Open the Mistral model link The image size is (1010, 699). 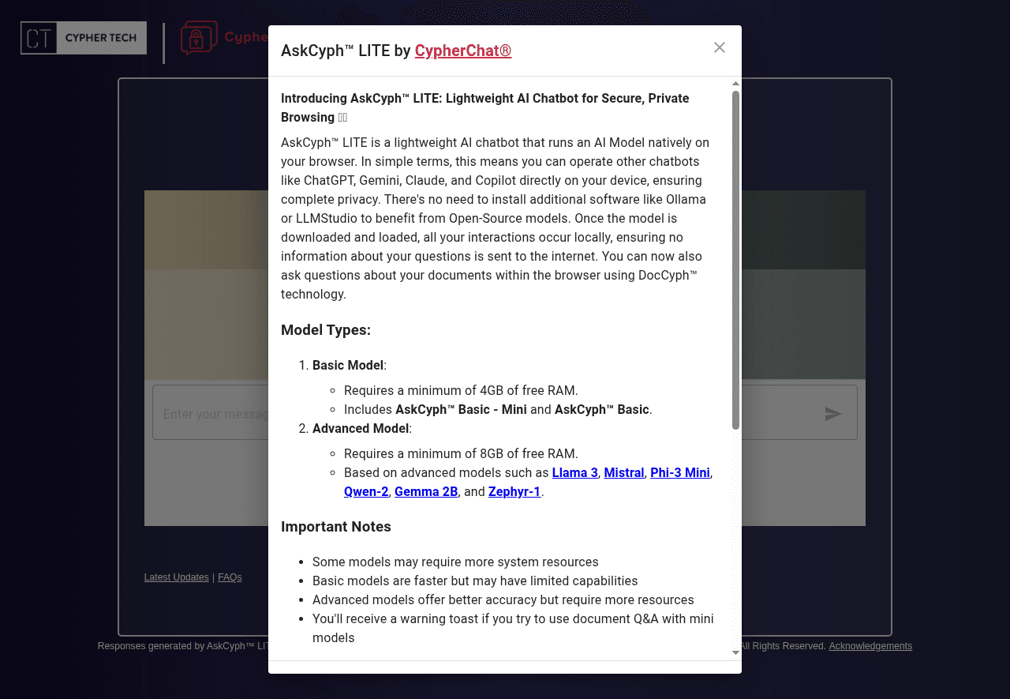click(623, 472)
